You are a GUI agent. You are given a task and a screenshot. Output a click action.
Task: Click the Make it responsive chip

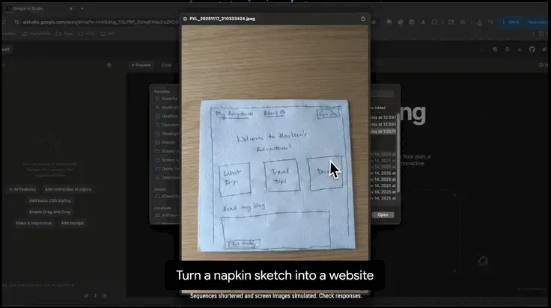[34, 223]
